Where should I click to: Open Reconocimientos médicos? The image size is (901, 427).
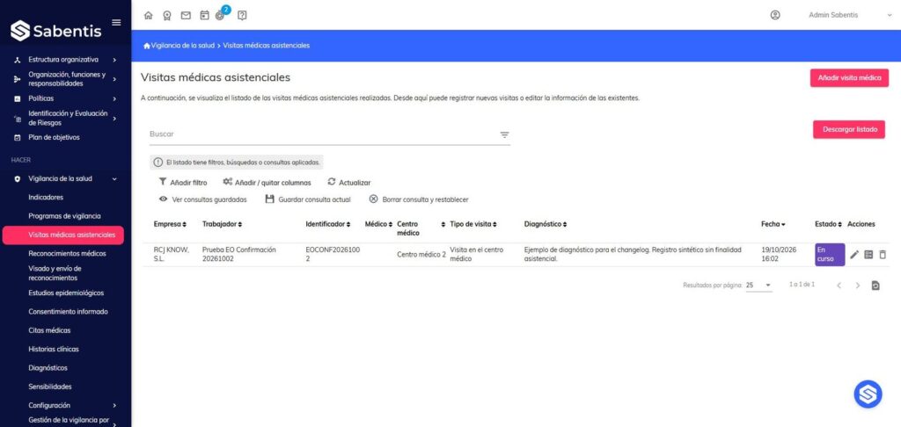coord(67,254)
